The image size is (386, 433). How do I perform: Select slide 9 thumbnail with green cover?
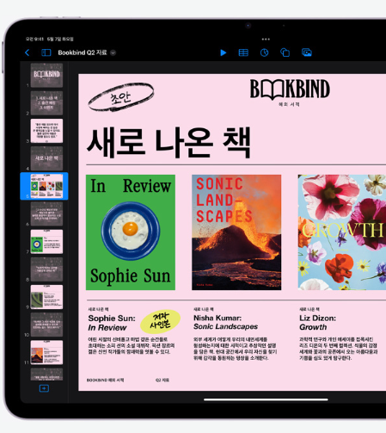[46, 297]
